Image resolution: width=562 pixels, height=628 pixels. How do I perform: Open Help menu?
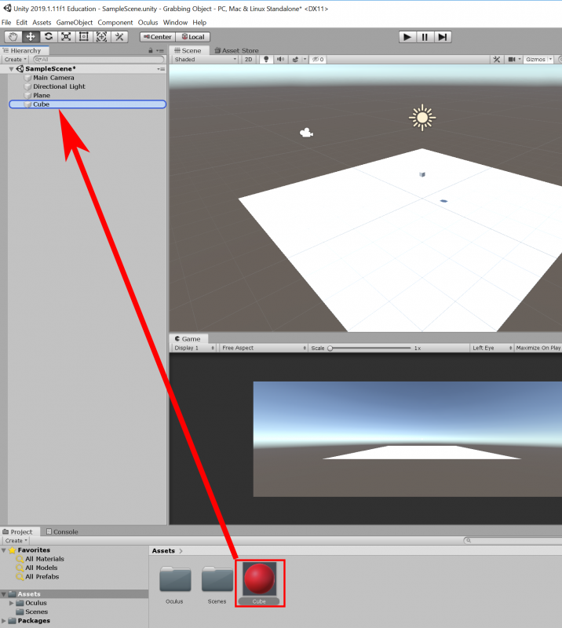point(199,23)
